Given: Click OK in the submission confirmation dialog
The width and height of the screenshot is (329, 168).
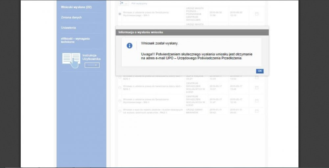Looking at the screenshot, I should pos(260,71).
